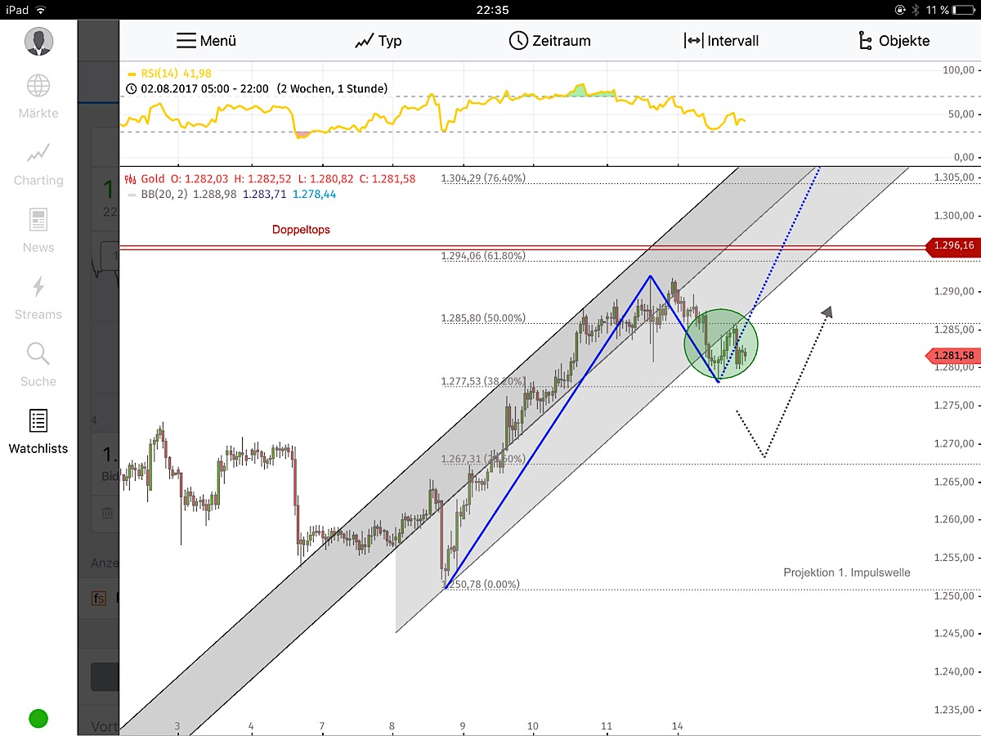This screenshot has height=736, width=981.
Task: Open the Zeitraum period selector
Action: click(549, 40)
